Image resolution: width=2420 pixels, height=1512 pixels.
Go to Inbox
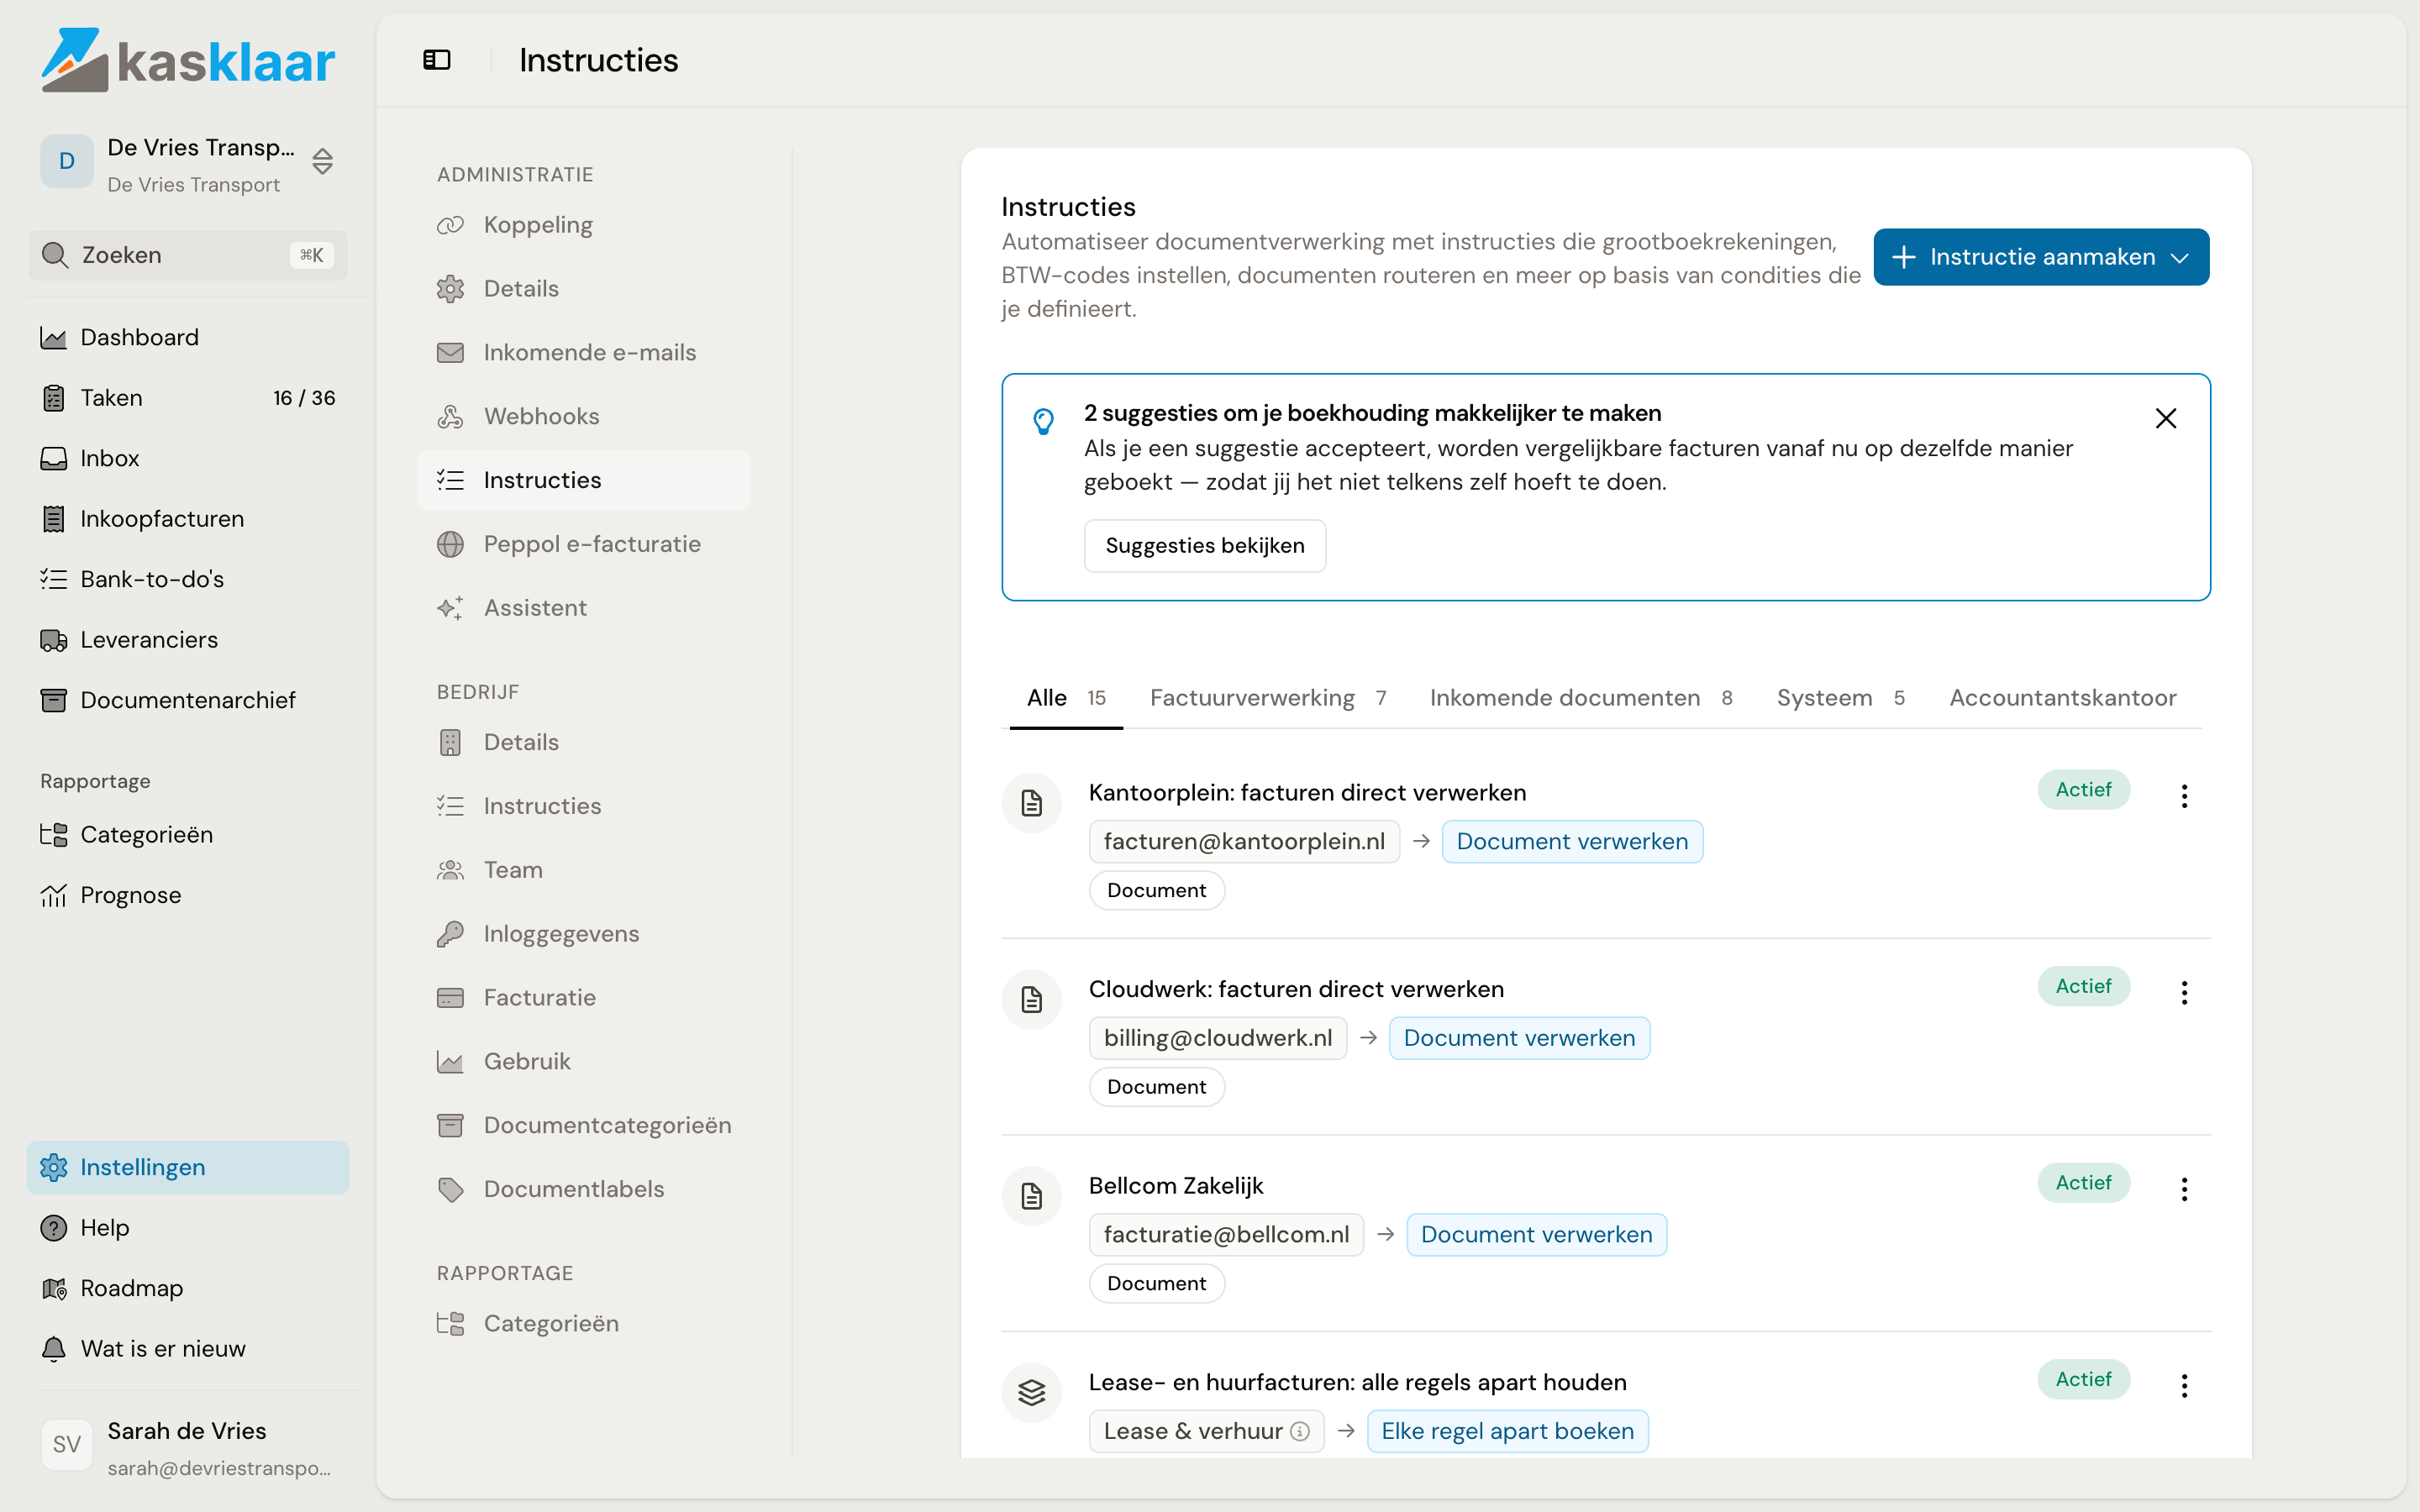[188, 458]
